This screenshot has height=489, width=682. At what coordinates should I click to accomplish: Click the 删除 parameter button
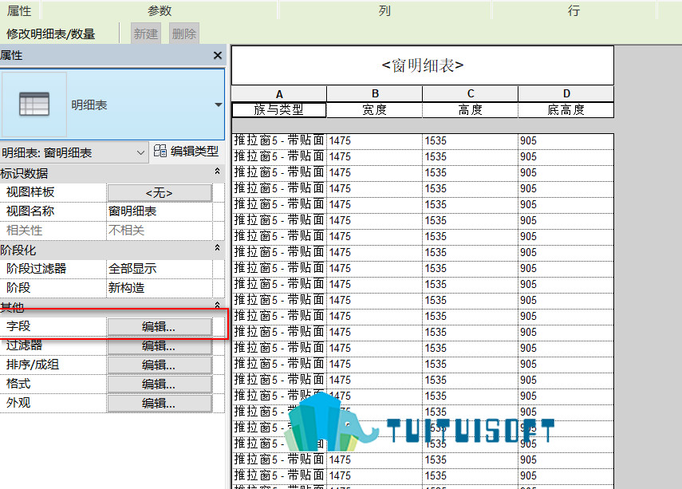pyautogui.click(x=184, y=34)
